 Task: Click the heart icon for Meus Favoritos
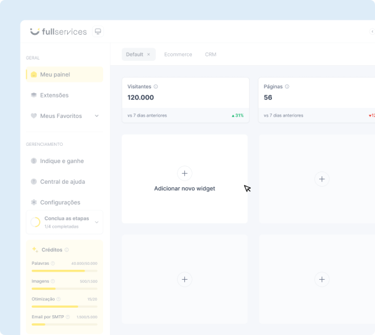(34, 116)
